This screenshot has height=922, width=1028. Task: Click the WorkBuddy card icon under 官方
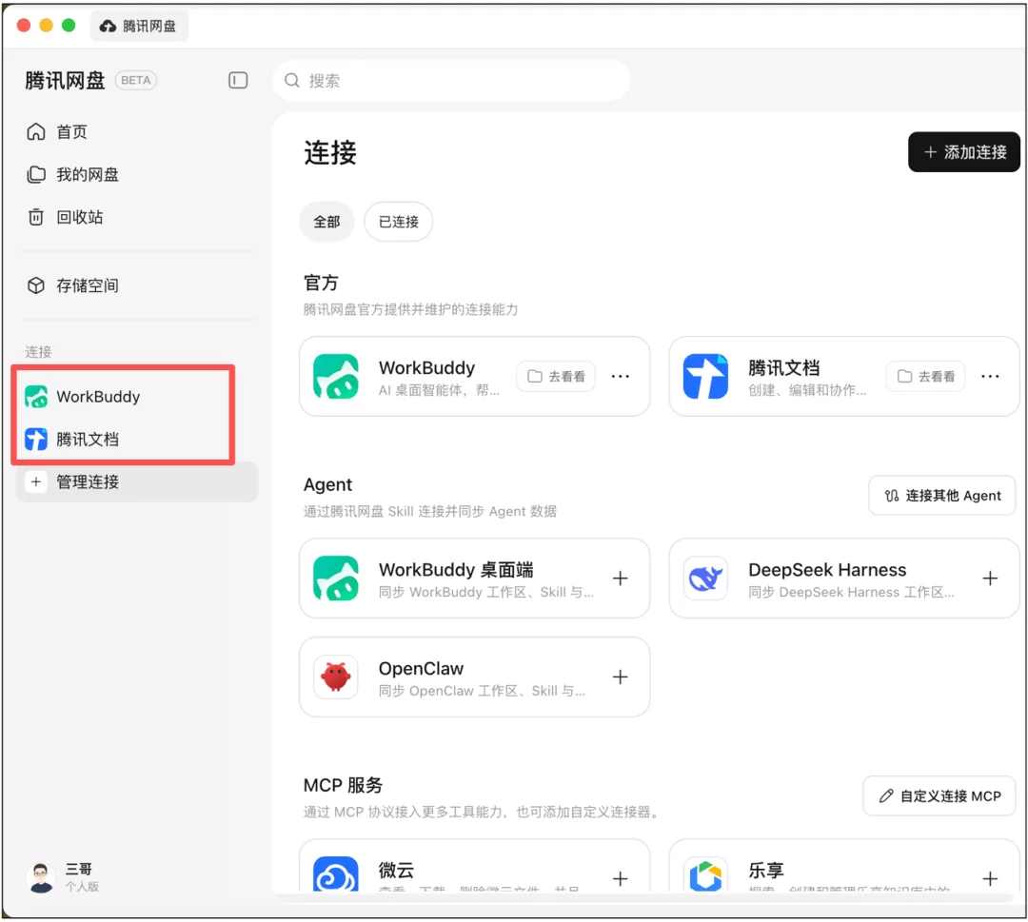pyautogui.click(x=336, y=376)
